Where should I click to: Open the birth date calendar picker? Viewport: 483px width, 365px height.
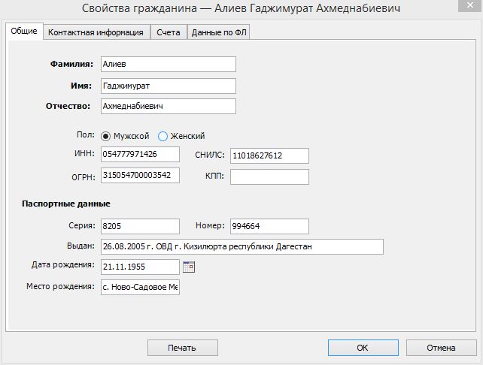click(x=189, y=267)
